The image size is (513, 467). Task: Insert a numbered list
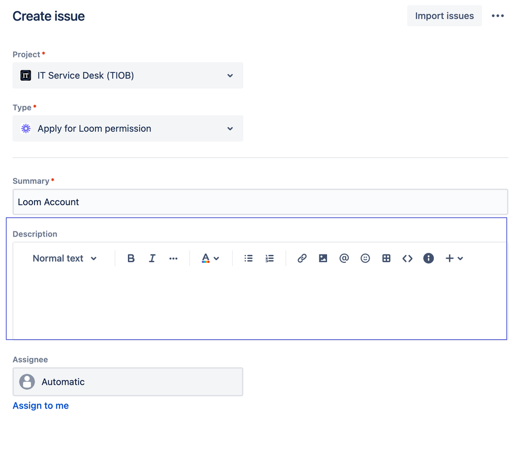click(x=269, y=258)
